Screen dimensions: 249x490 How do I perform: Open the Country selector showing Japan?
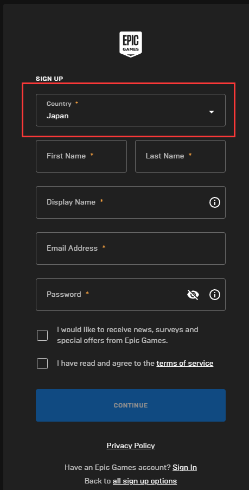click(x=131, y=110)
